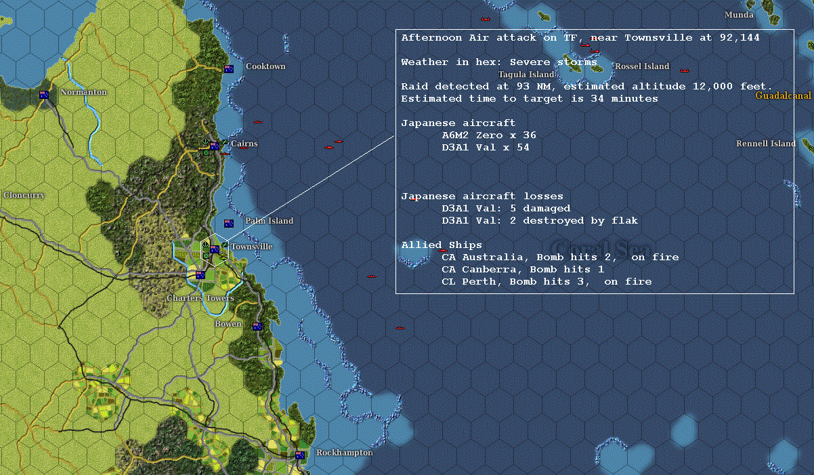The image size is (814, 475).
Task: Select red ship marker right of Rossel Island label
Action: [x=684, y=70]
